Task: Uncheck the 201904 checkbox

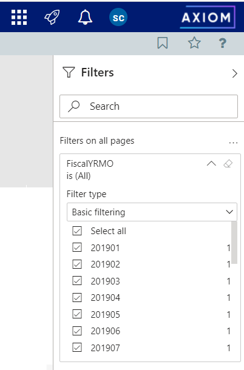Action: [77, 298]
